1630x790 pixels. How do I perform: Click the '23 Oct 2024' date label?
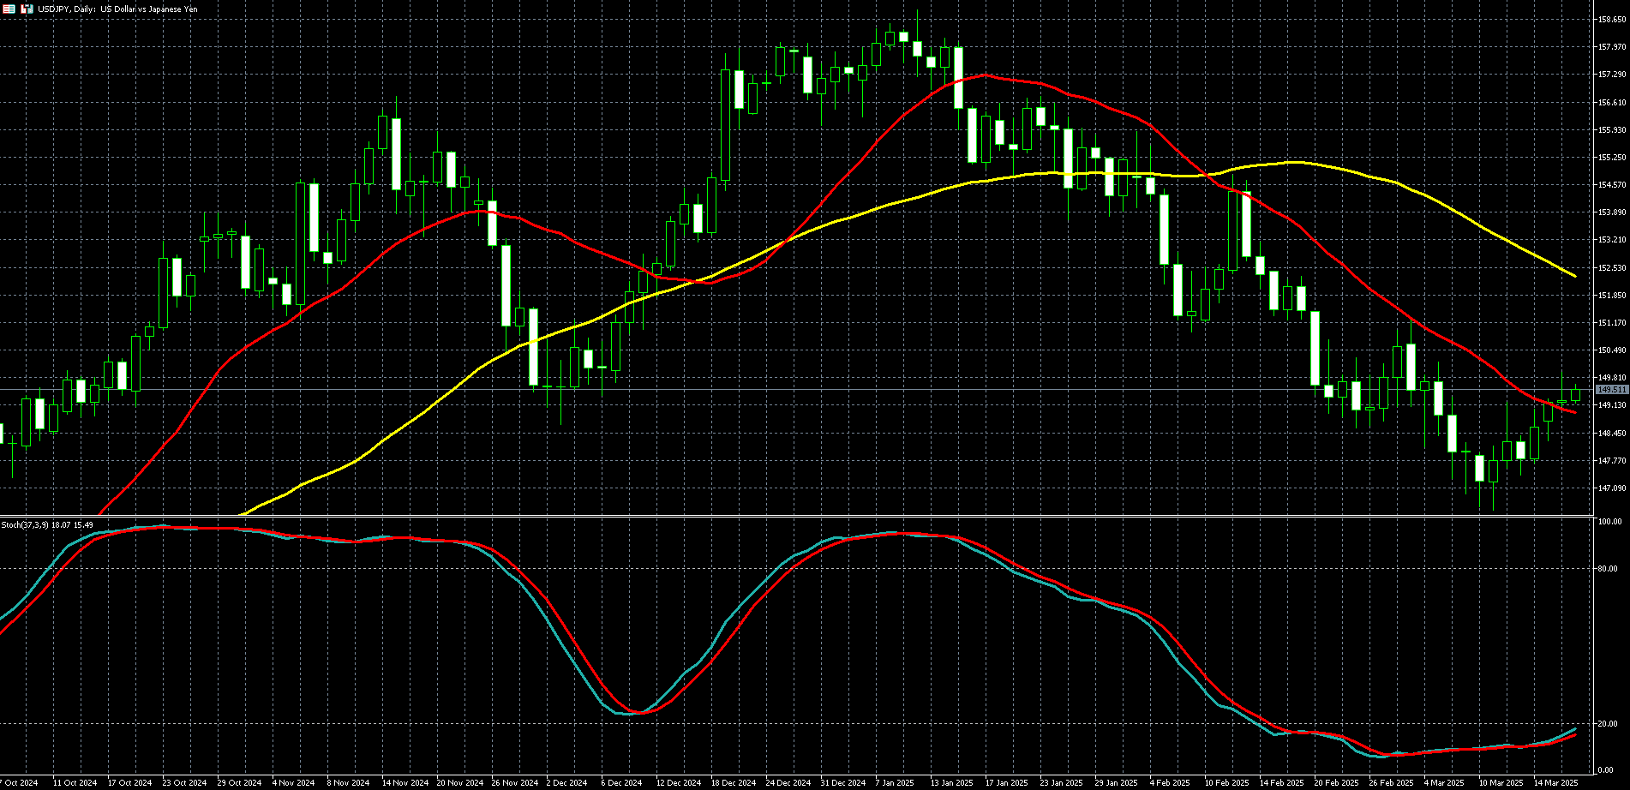[x=184, y=783]
